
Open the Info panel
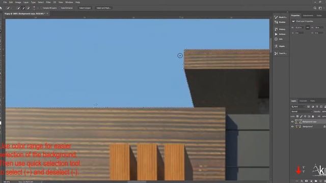click(279, 39)
